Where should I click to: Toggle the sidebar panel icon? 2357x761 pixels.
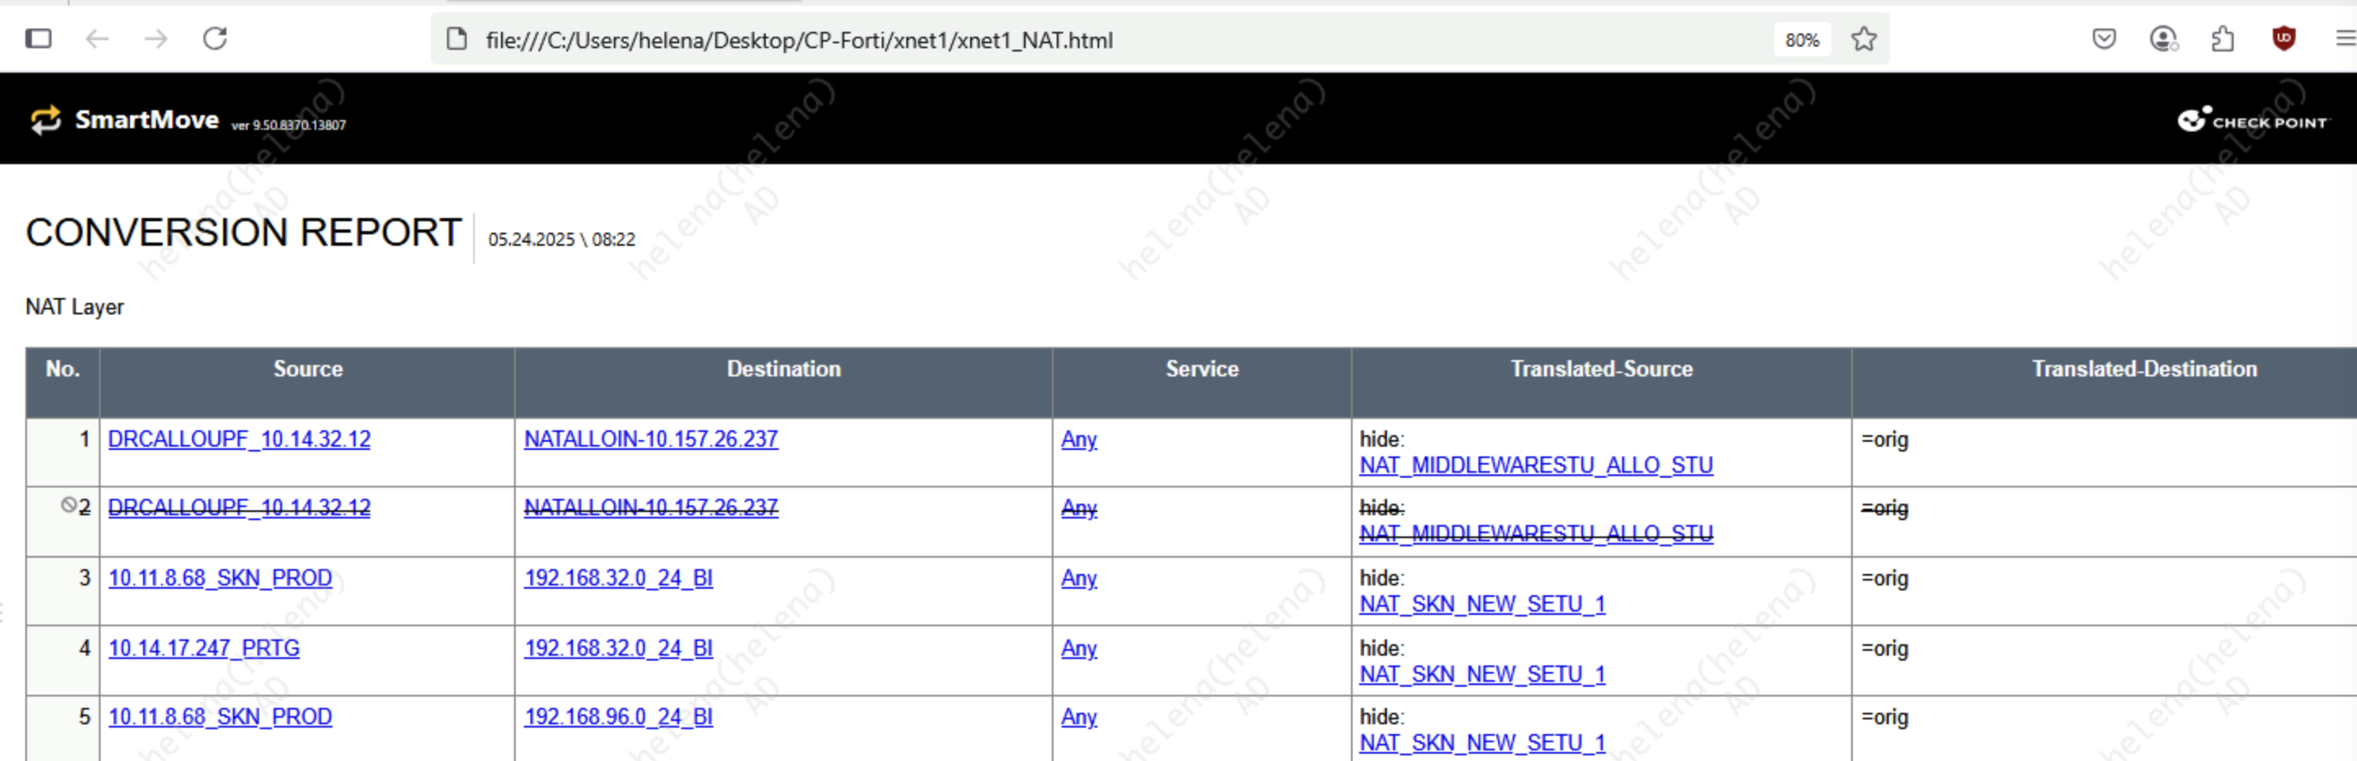click(x=38, y=38)
